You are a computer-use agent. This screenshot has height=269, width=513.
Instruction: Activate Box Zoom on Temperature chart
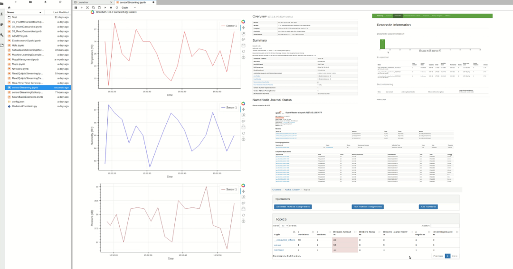243,34
